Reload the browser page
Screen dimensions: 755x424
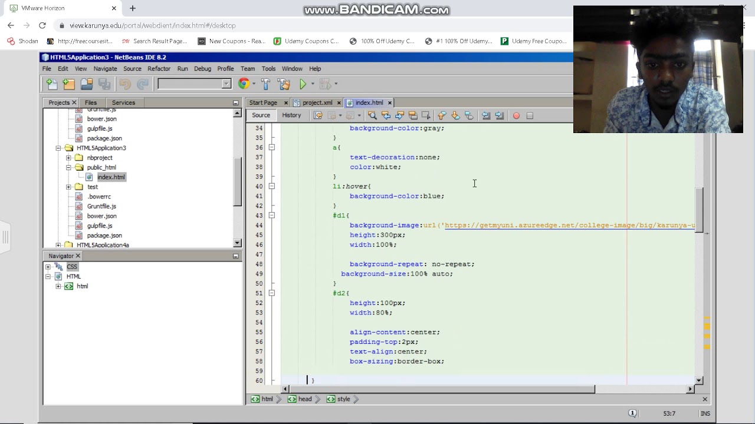click(x=42, y=25)
